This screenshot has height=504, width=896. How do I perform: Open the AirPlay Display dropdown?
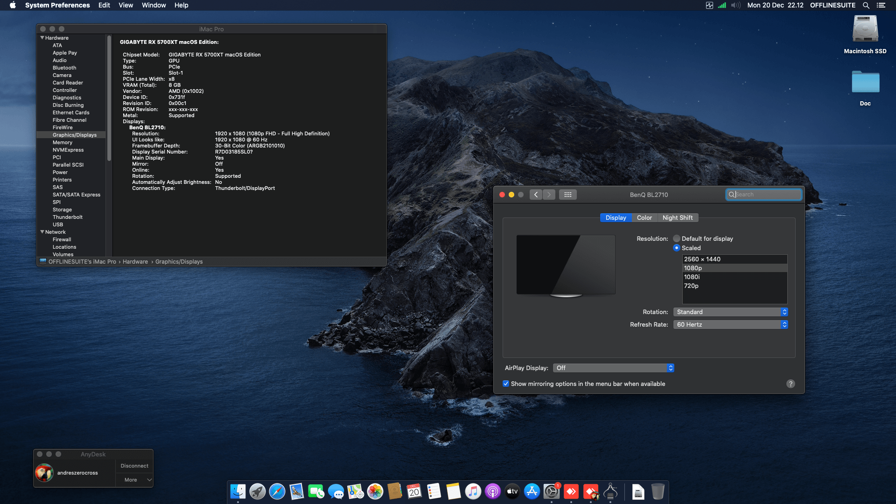point(614,368)
